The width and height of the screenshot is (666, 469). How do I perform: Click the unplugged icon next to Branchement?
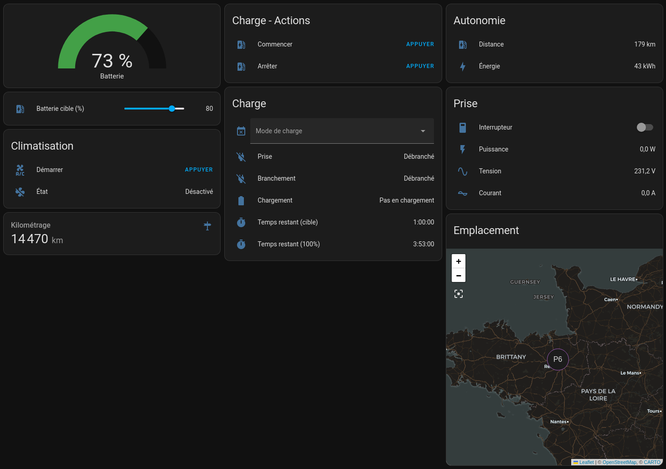[241, 179]
